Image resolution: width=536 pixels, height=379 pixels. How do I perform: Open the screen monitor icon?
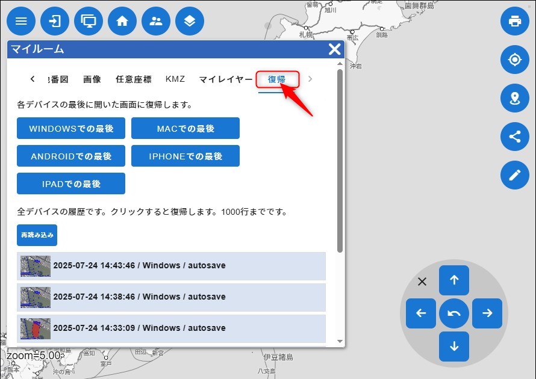(89, 22)
